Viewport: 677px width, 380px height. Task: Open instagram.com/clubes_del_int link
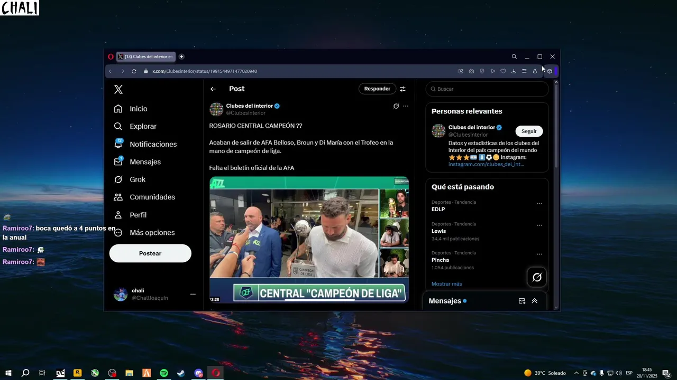tap(486, 164)
